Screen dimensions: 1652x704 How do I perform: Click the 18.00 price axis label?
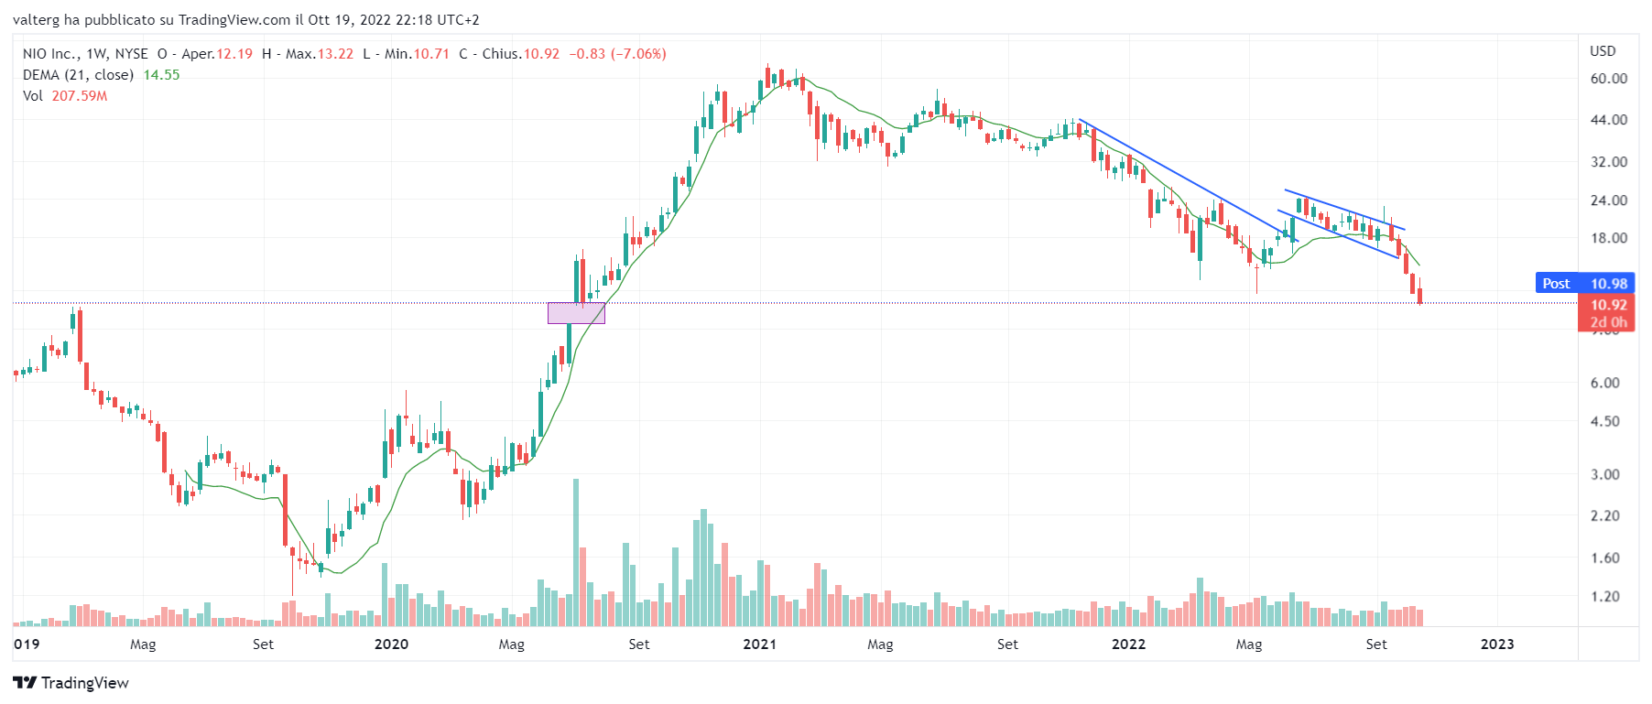[x=1609, y=238]
